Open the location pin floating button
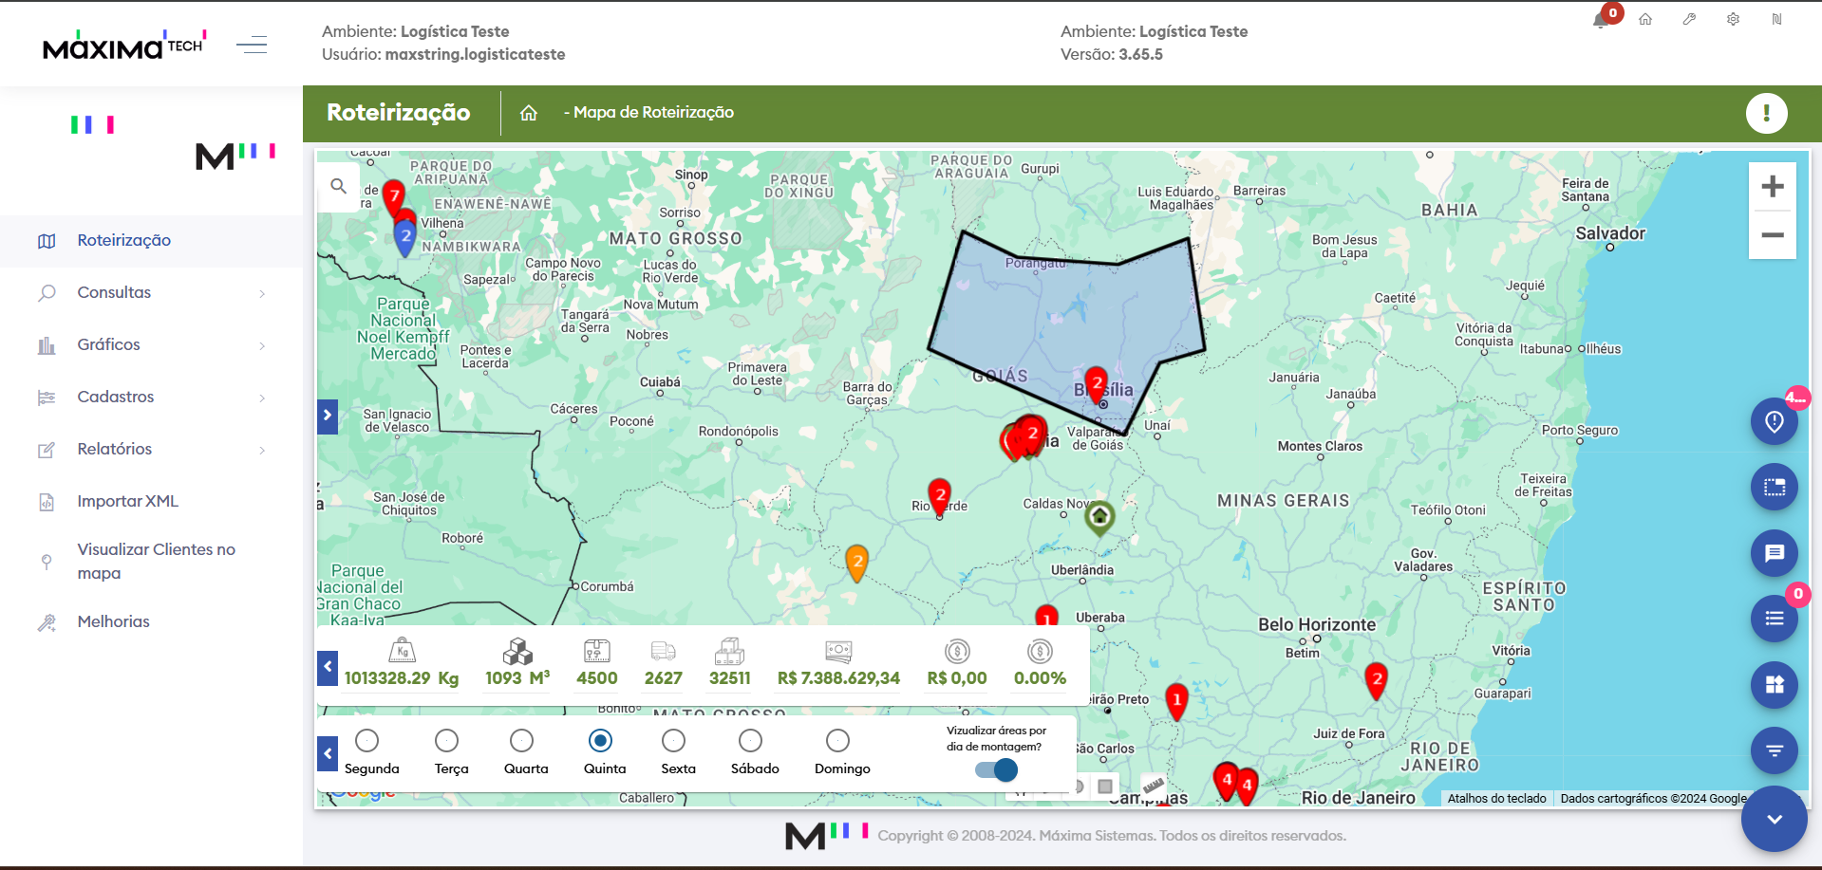Image resolution: width=1822 pixels, height=870 pixels. coord(1774,422)
